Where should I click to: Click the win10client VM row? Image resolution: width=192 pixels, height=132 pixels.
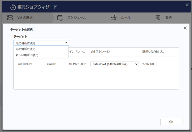pyautogui.click(x=96, y=64)
